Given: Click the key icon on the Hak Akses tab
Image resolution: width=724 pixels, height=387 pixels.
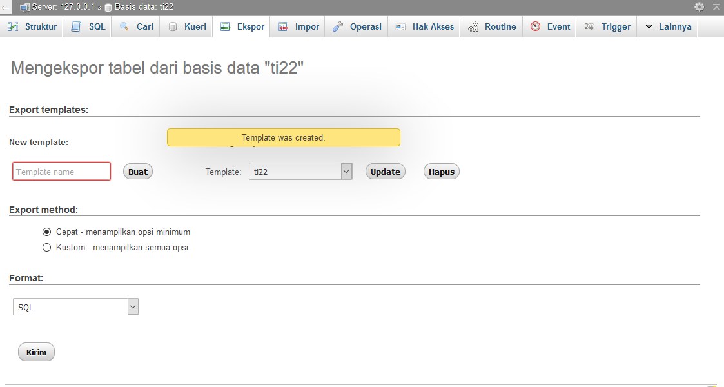Looking at the screenshot, I should [x=398, y=26].
